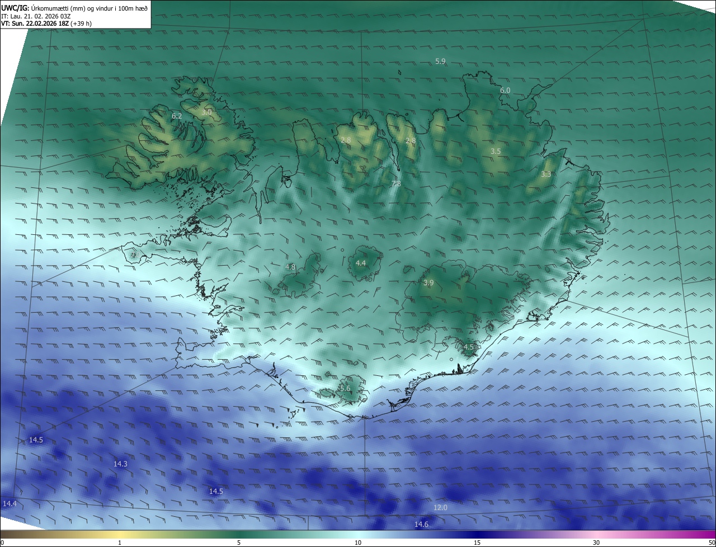This screenshot has width=716, height=547.
Task: Click the 4.5 value near the southeast coast
Action: click(469, 347)
